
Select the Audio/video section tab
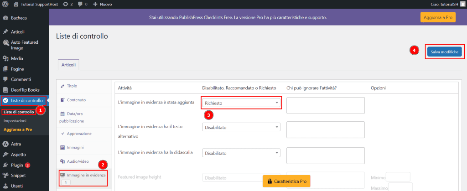tap(84, 161)
